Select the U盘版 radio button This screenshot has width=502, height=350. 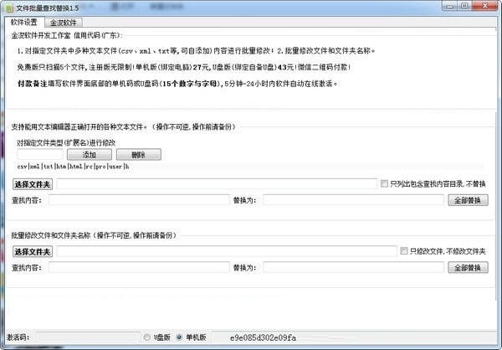point(146,337)
